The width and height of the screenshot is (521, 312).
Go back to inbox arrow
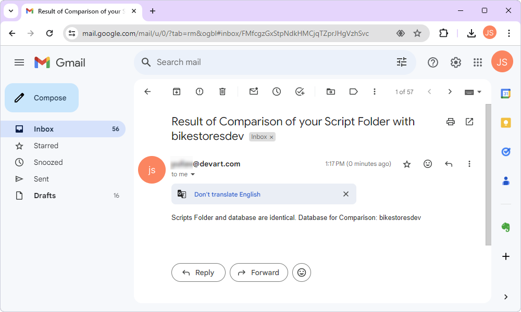[147, 92]
